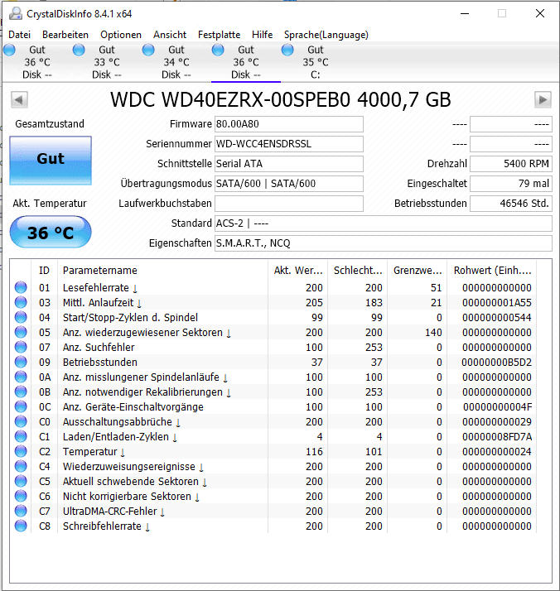Screen dimensions: 560x591
Task: Click status icon of Schreibfehlerrate row
Action: (x=21, y=526)
